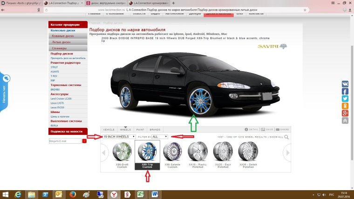
Task: Bookmark page with the star icon
Action: (x=305, y=10)
